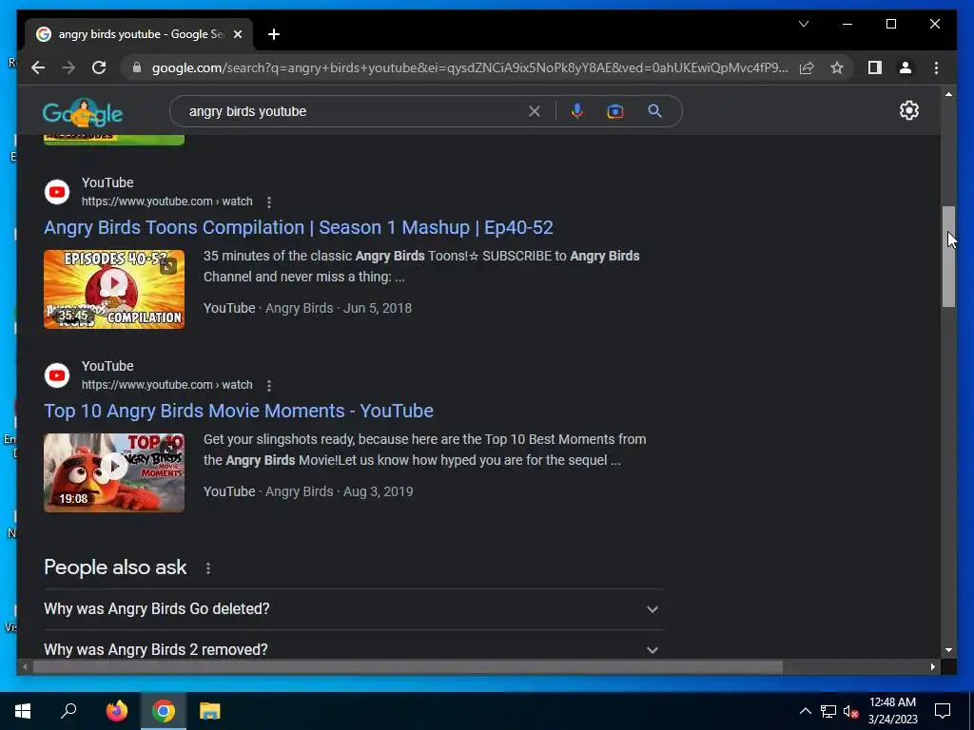974x730 pixels.
Task: Click 'Aug 3, 2019' result metadata
Action: tap(379, 491)
